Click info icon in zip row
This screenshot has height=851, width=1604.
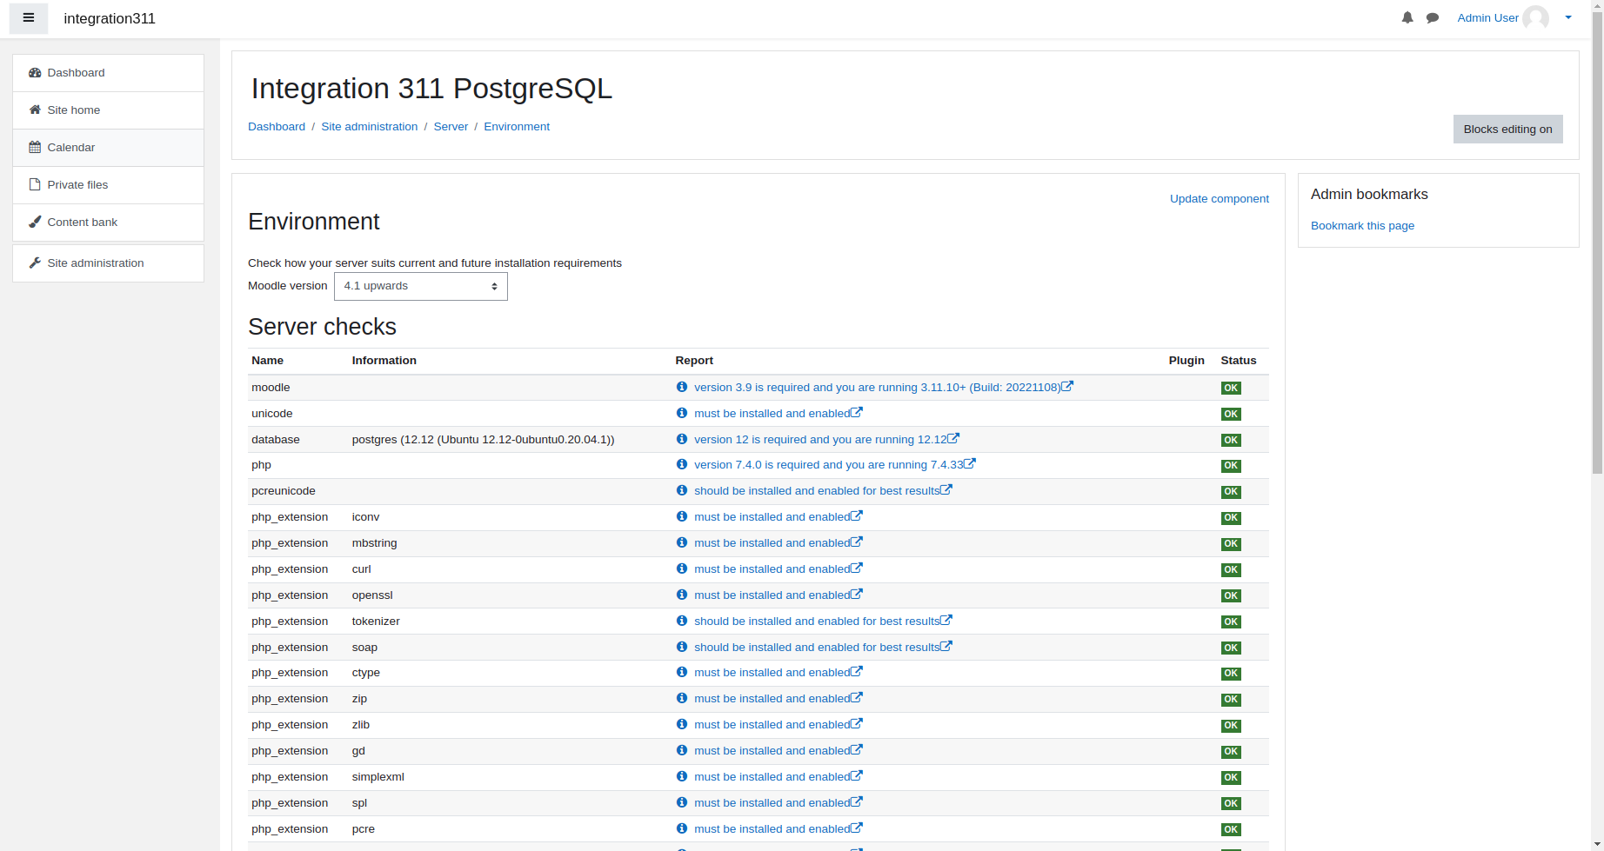[682, 698]
